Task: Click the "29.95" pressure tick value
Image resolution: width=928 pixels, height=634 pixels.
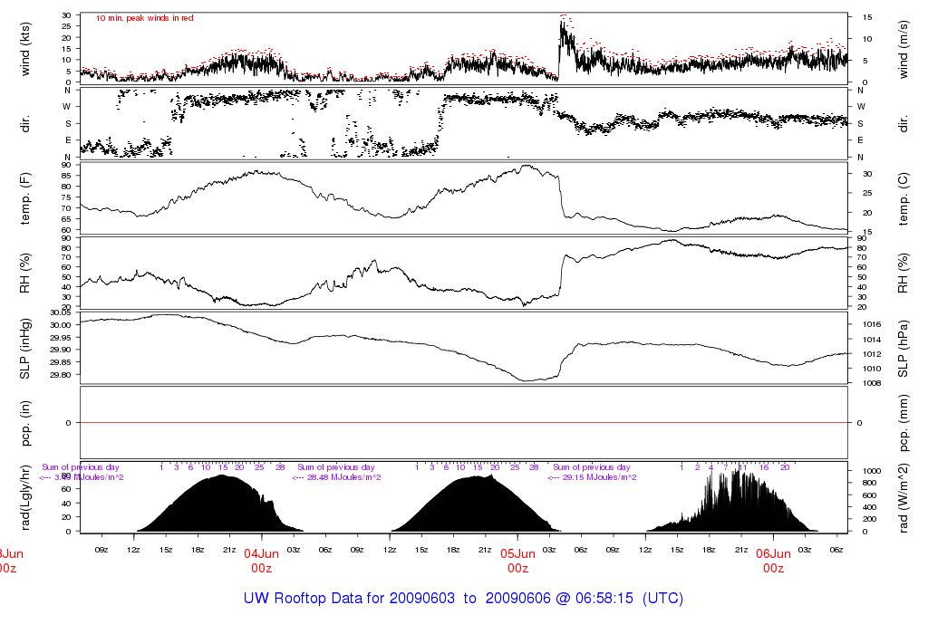Action: click(x=61, y=338)
